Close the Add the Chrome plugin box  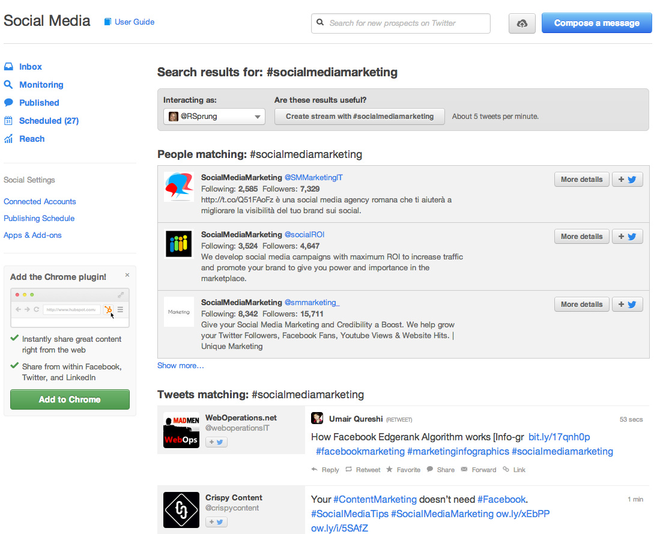(x=127, y=275)
